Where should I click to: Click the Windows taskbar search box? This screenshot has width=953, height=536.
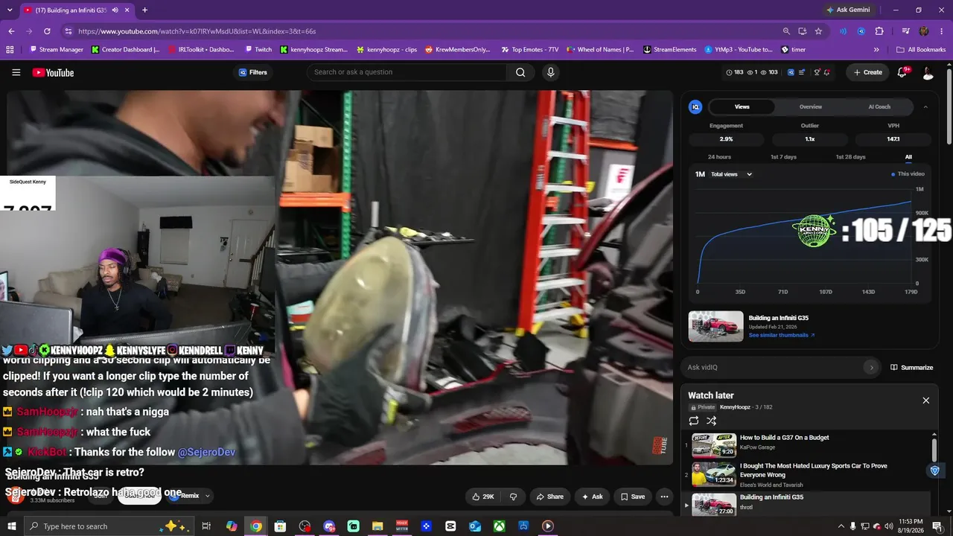point(109,526)
